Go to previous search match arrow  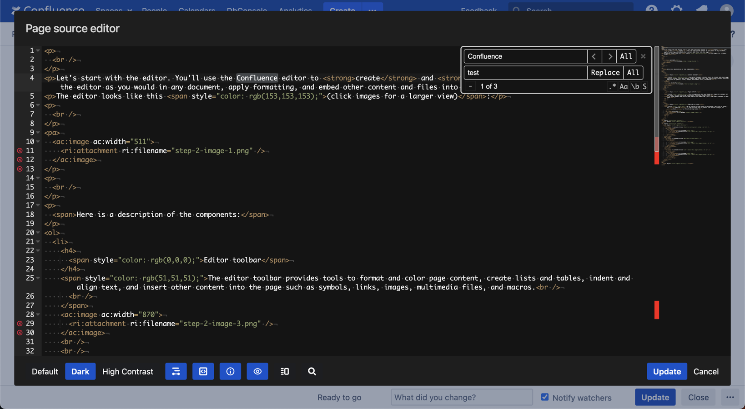[x=594, y=56]
